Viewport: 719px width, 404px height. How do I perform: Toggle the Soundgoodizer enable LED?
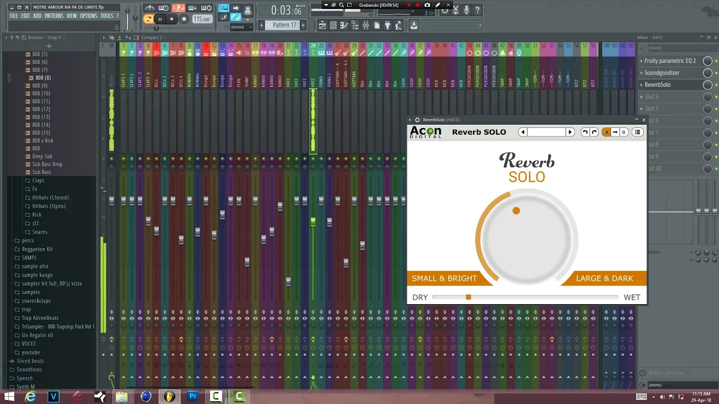point(716,73)
